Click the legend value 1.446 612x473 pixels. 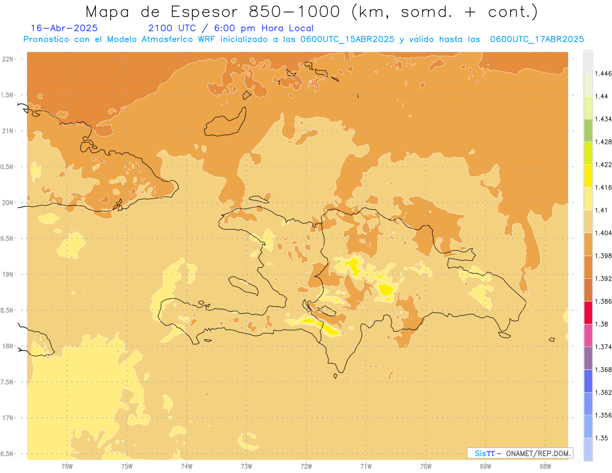603,73
